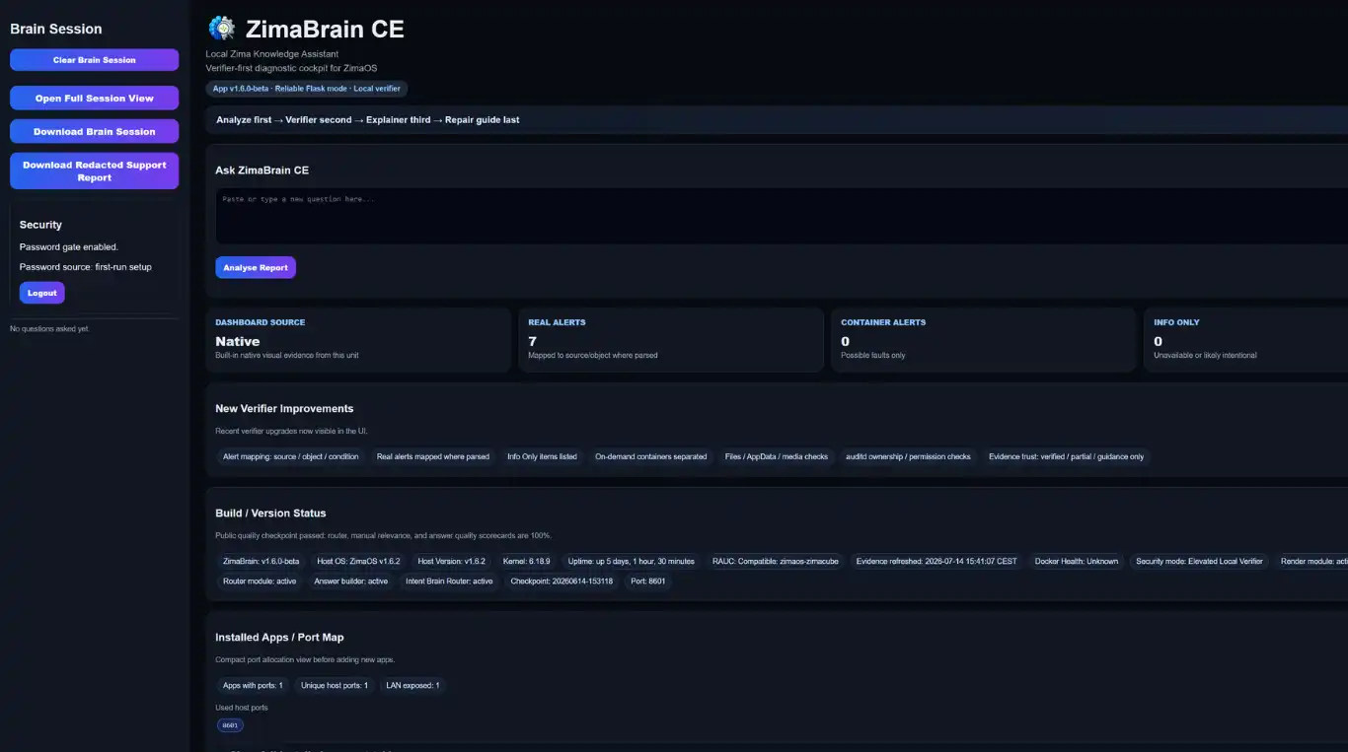Screen dimensions: 1348x752
Task: Select 'On-demand containers separated' chip
Action: pos(651,457)
